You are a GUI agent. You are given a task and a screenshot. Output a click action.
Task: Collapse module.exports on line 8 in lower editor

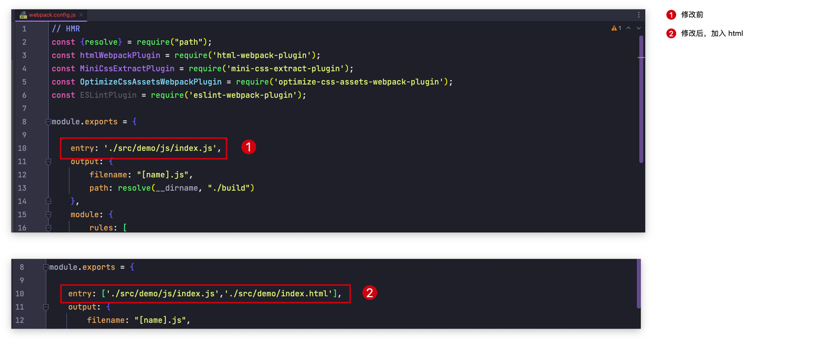coord(46,267)
